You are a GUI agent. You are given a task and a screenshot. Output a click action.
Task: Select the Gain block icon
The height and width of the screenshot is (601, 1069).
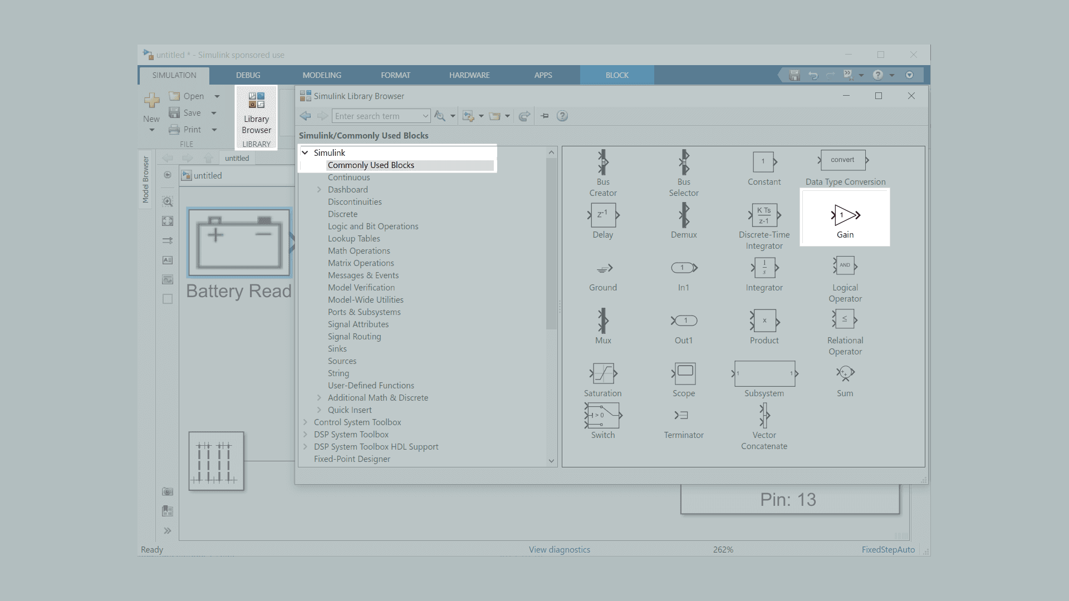pos(845,215)
